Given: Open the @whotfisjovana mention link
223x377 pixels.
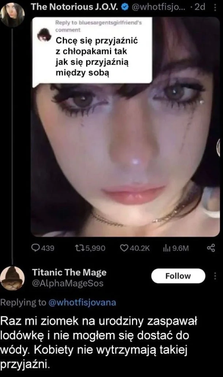Looking at the screenshot, I should point(82,302).
